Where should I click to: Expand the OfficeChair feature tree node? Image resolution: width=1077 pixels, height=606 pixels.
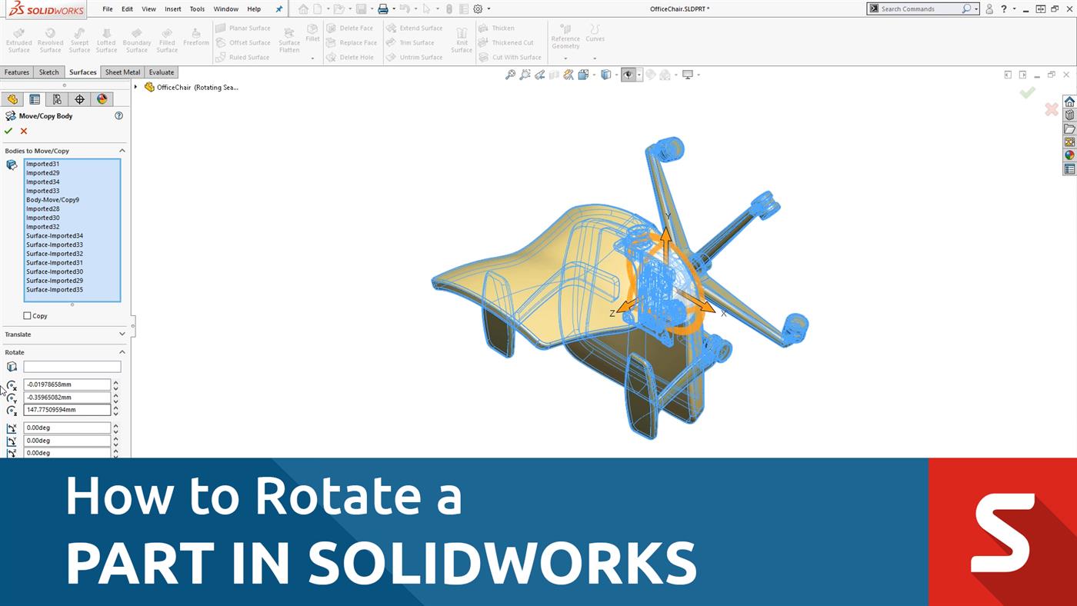tap(136, 87)
